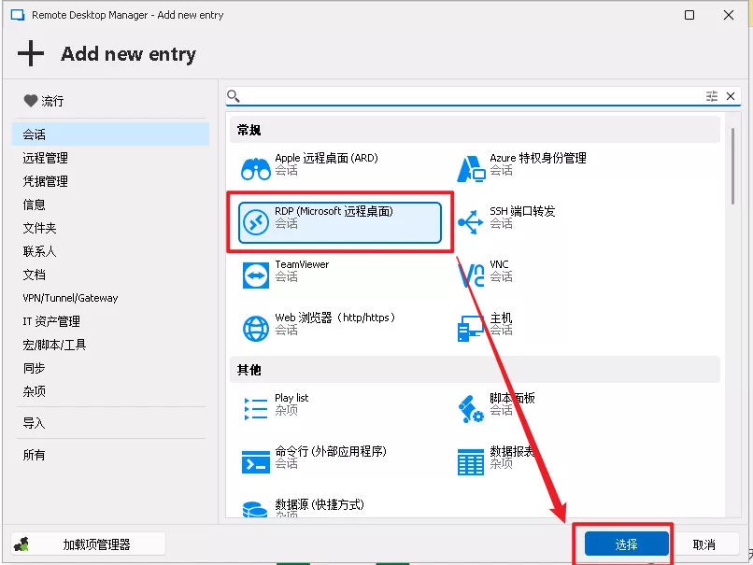Click the search magnifier icon
The height and width of the screenshot is (565, 753).
(234, 96)
